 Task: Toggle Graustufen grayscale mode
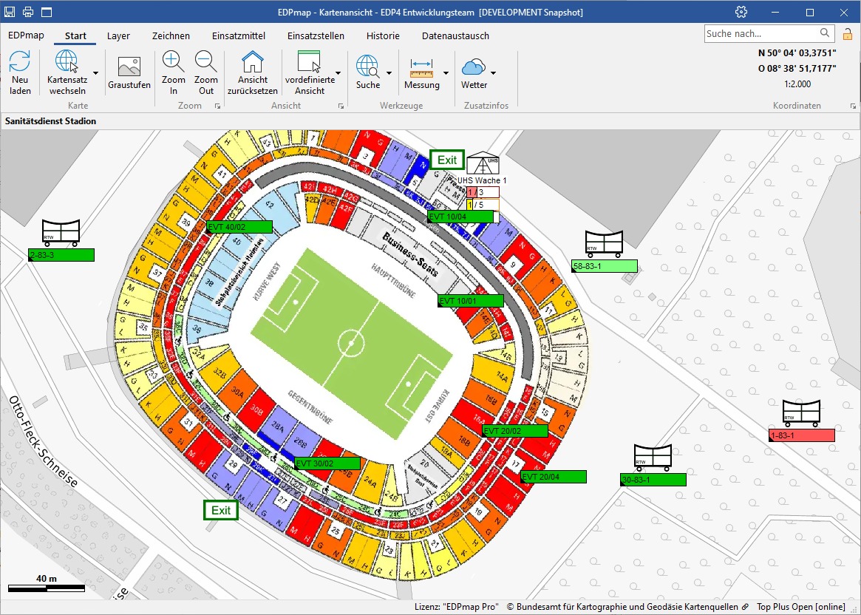(129, 73)
